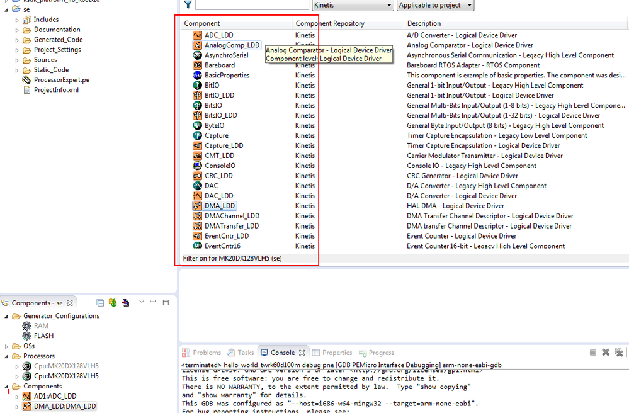Expand the Static_Code folder
Image resolution: width=629 pixels, height=413 pixels.
[17, 70]
